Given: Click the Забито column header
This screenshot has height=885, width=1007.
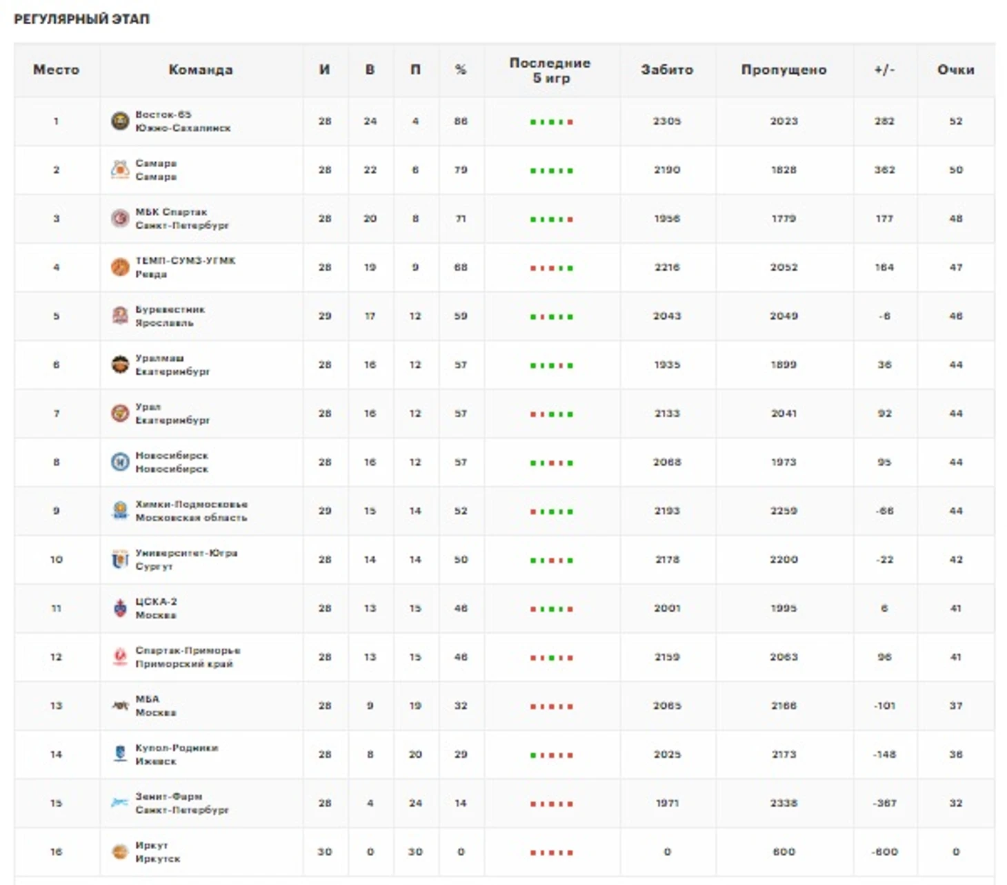Looking at the screenshot, I should pos(667,70).
